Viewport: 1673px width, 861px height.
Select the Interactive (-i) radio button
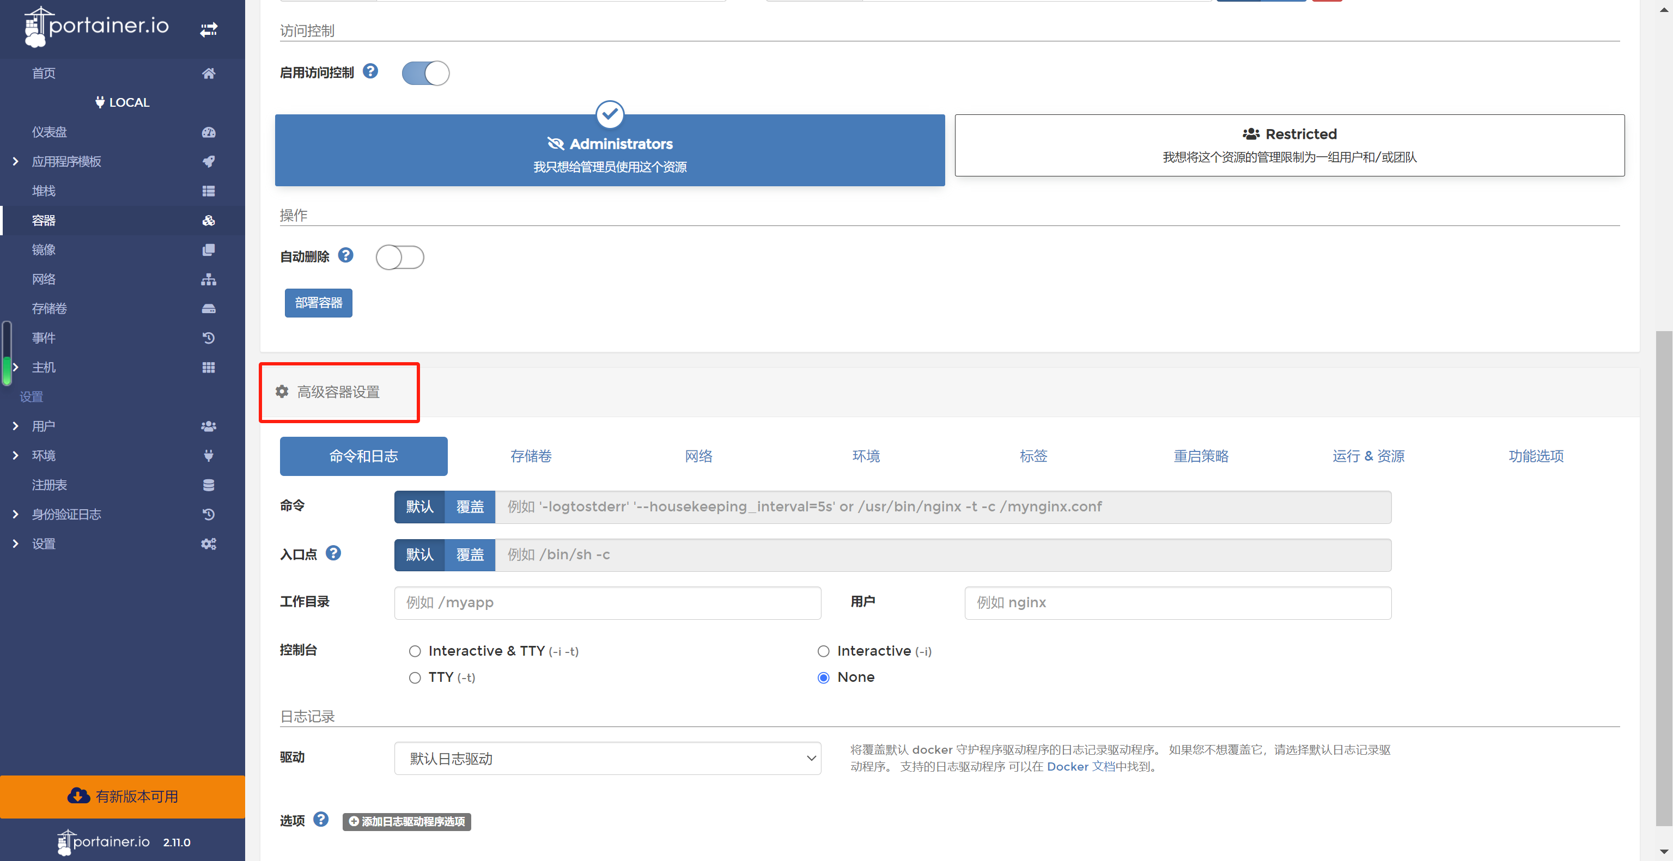[824, 651]
